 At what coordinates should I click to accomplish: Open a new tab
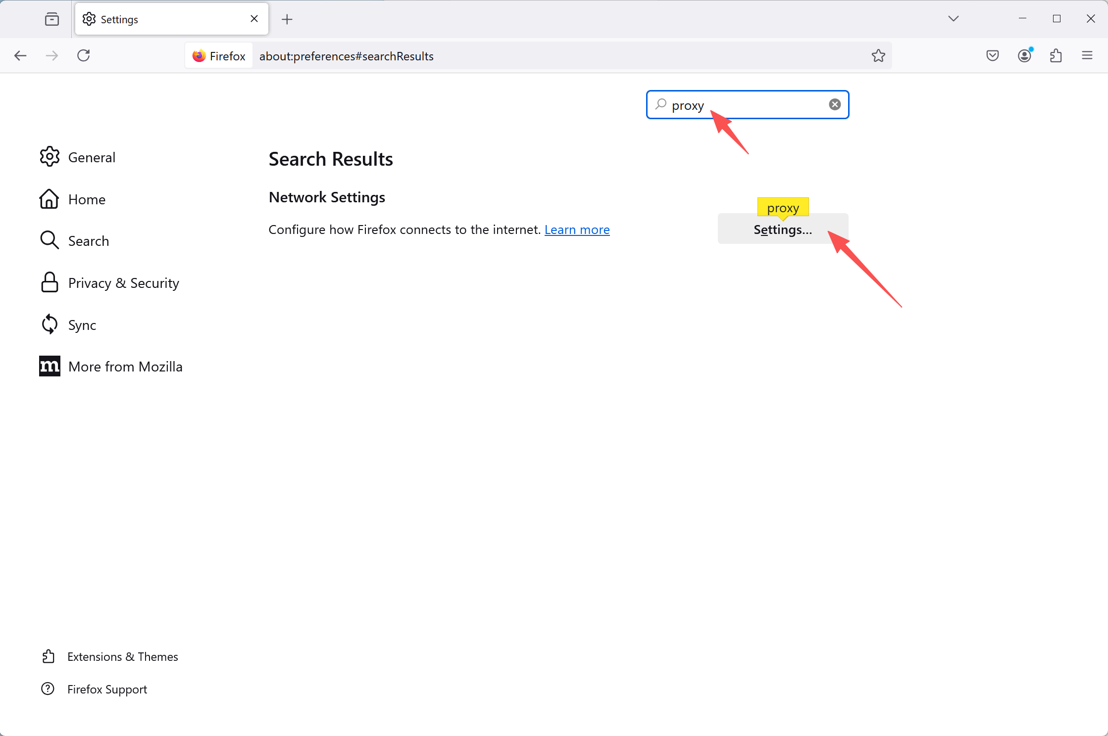tap(287, 19)
